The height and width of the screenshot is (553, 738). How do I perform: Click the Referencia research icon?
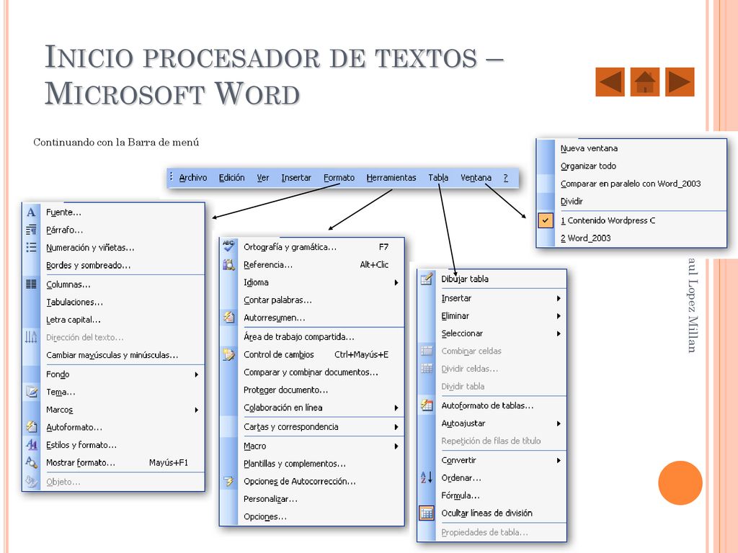click(x=228, y=264)
